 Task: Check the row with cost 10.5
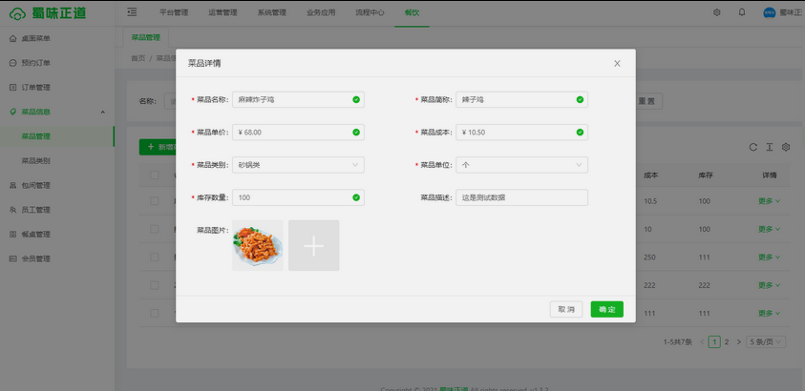[155, 201]
